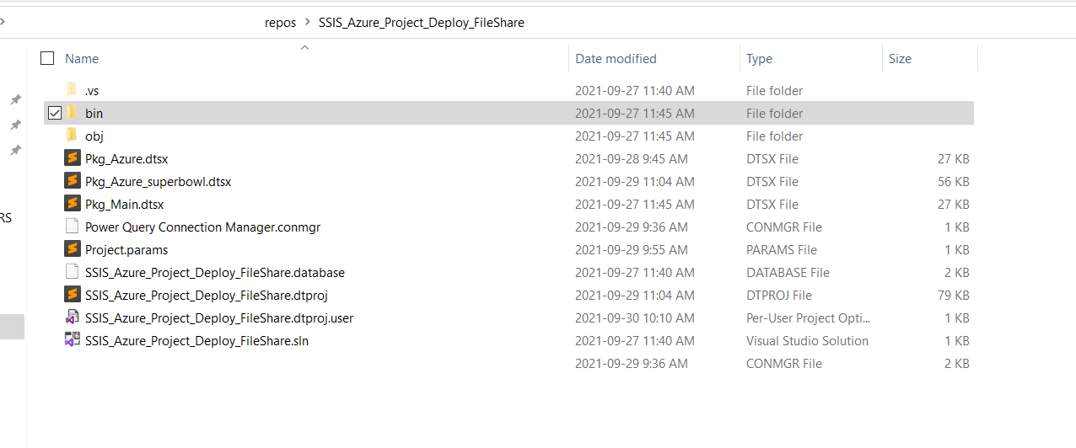Click the 2021-09-28 9:45 AM date cell
Viewport: 1076px width, 448px height.
(632, 158)
